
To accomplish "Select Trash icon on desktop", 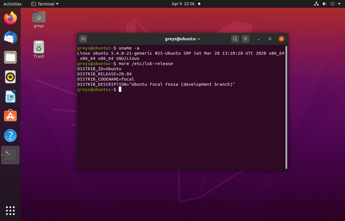I will (39, 49).
